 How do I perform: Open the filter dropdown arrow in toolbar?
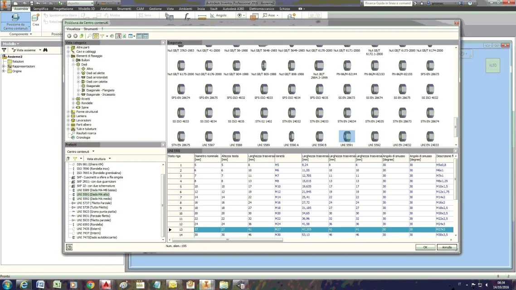point(107,36)
